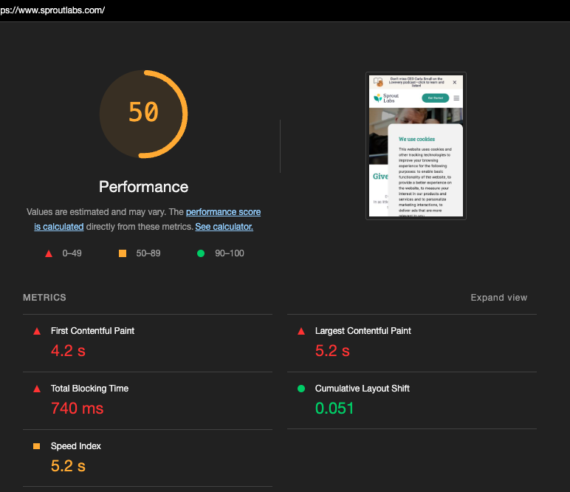Viewport: 570px width, 492px height.
Task: Click the Sprout Labs logo in the thumbnail
Action: point(386,98)
